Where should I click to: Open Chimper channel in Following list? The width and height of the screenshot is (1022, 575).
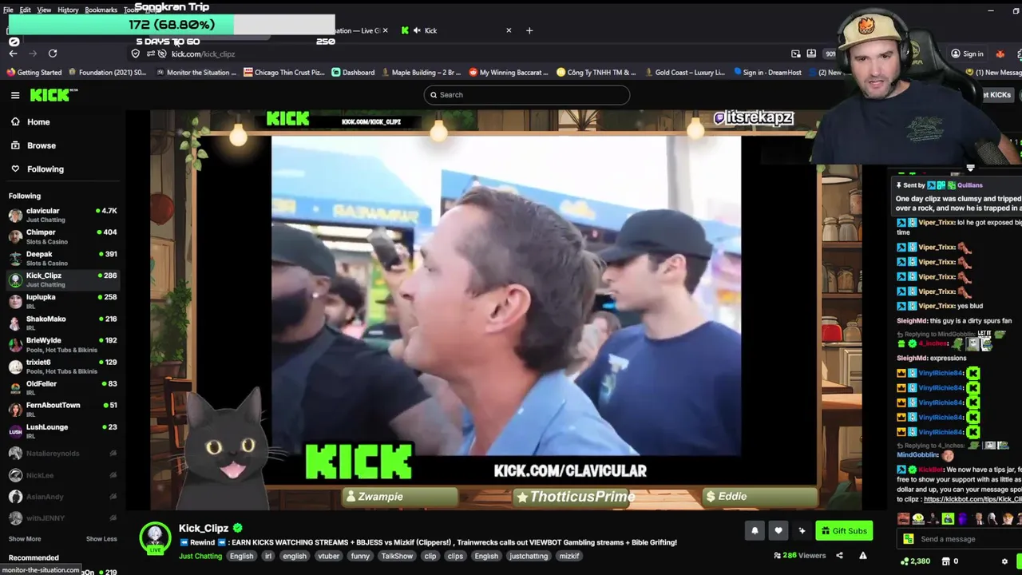[62, 236]
